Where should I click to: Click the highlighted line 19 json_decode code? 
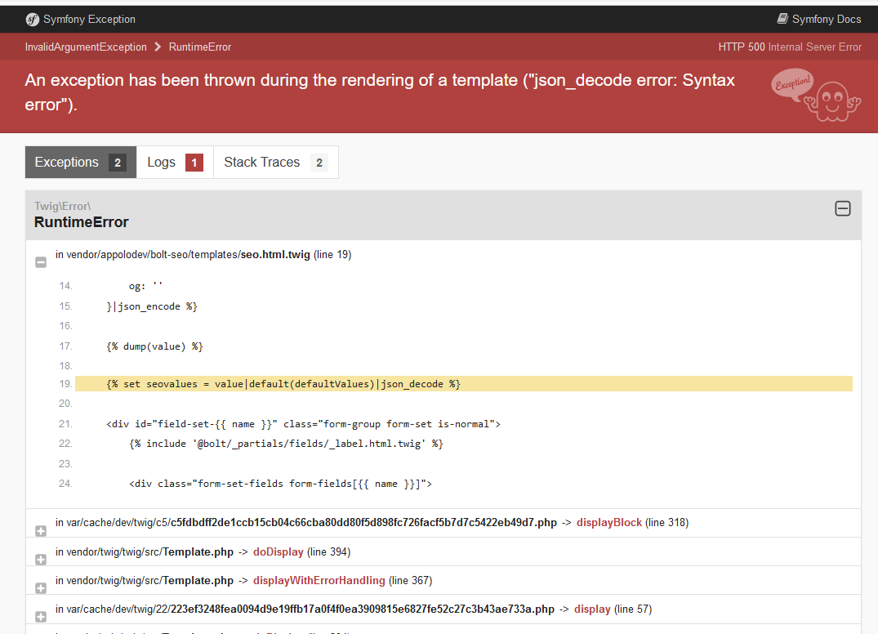point(283,384)
